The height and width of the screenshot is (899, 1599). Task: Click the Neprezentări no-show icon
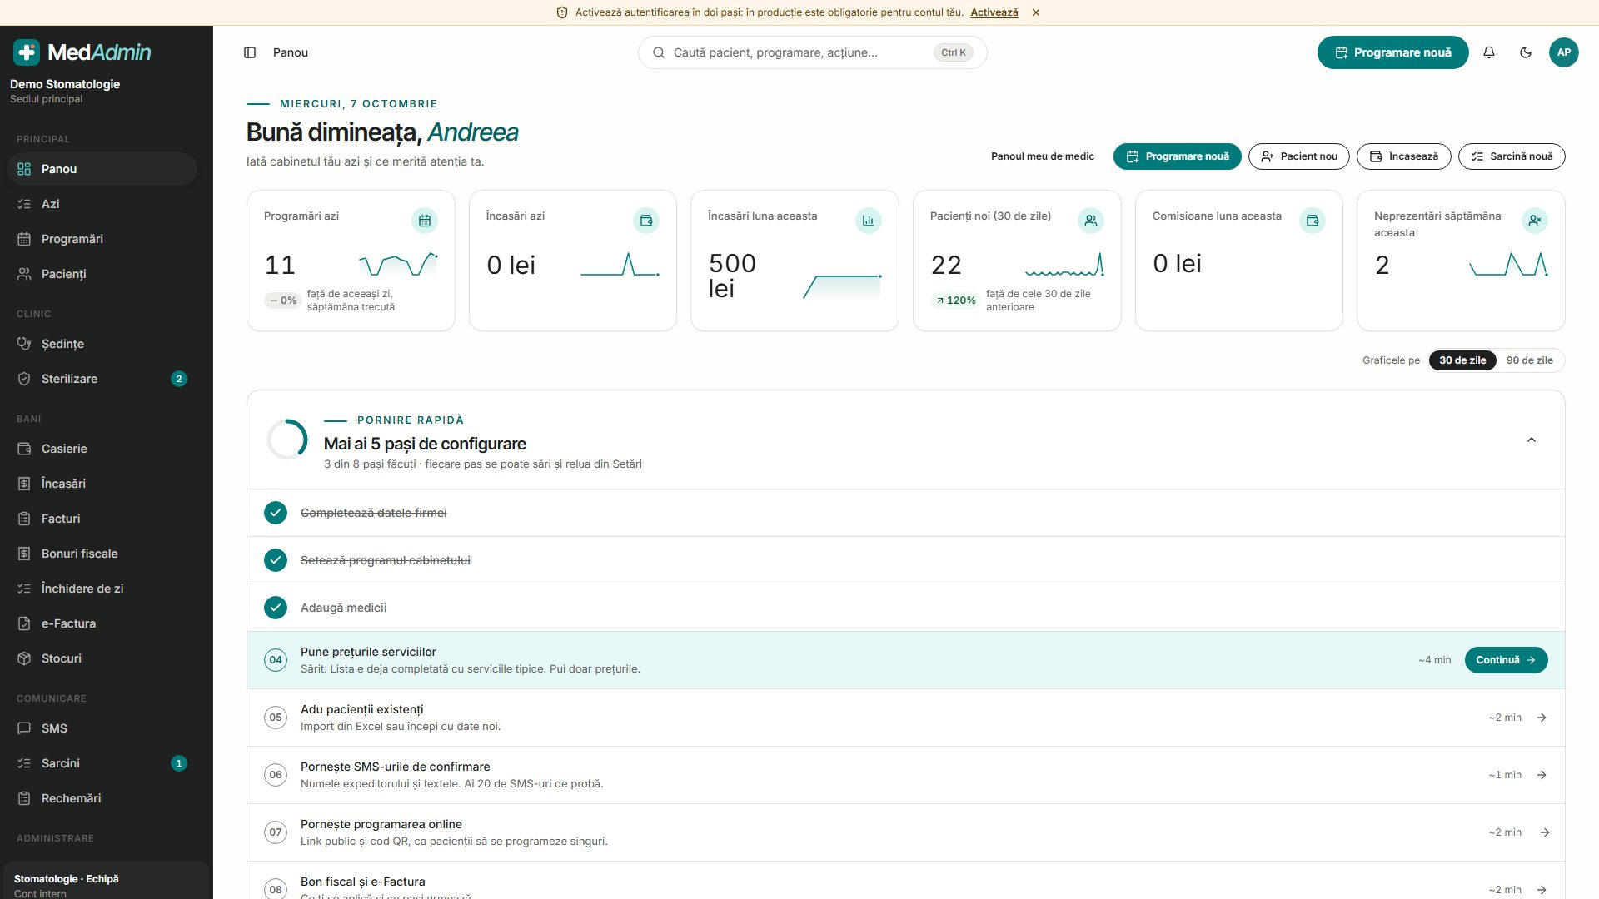click(x=1535, y=221)
